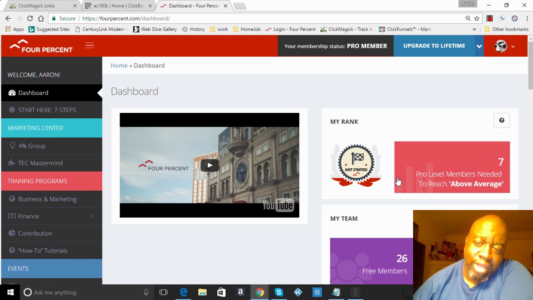Open ClickFunnels bookmark
This screenshot has height=300, width=533.
tap(406, 29)
